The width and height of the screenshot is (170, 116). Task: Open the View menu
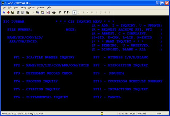[16, 7]
